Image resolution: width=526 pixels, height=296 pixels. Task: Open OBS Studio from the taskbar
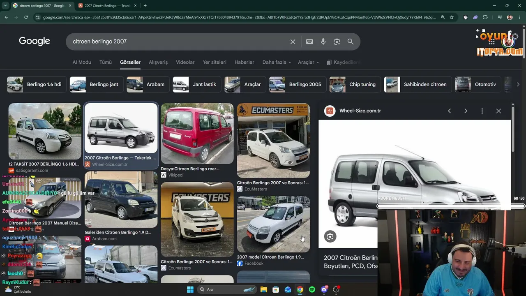[336, 289]
